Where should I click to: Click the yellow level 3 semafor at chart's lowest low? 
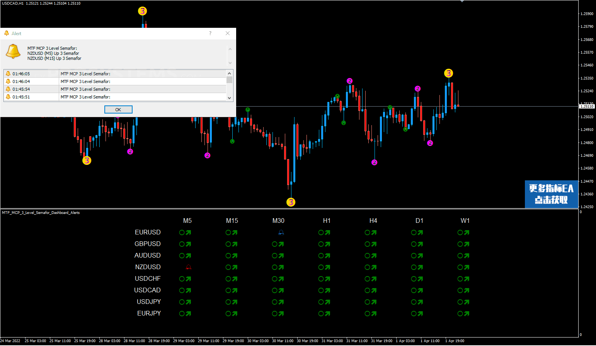291,202
